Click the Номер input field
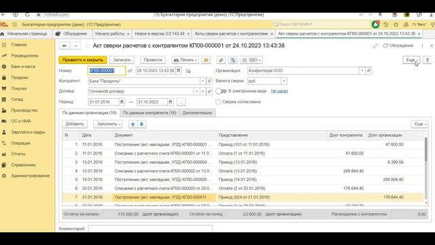Viewport: 435px width, 245px height. 107,71
